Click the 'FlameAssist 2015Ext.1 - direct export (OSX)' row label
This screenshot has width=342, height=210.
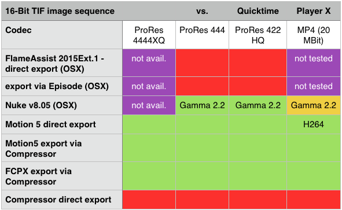[x=62, y=63]
